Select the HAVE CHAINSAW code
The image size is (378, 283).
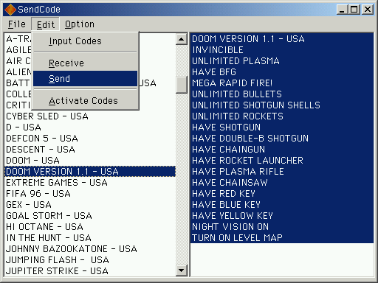point(282,183)
